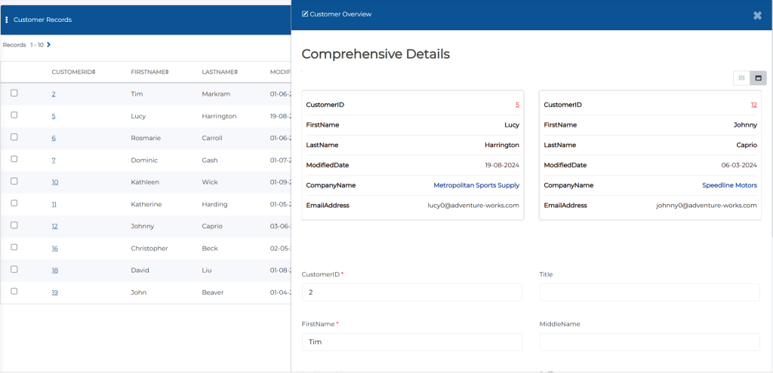Go to next records page arrow
Image resolution: width=773 pixels, height=373 pixels.
[48, 44]
